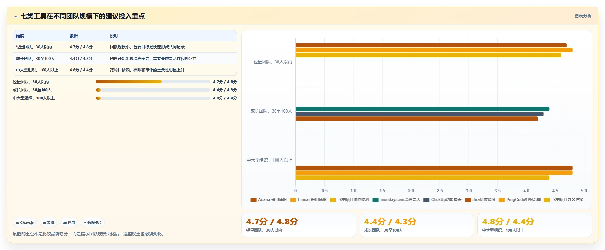Click the description 团队规模小，首要目标是快速形成共同记录
Screen dimensions: 605x250
point(147,47)
